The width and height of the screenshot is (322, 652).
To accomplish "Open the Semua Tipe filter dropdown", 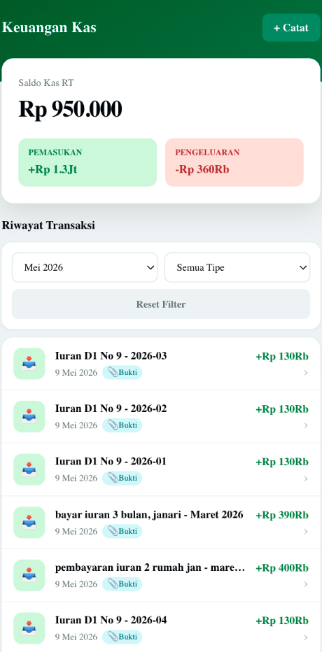I will [237, 267].
